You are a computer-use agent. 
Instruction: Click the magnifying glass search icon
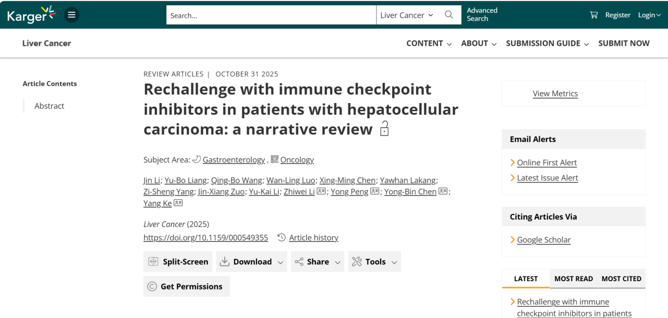click(x=448, y=15)
